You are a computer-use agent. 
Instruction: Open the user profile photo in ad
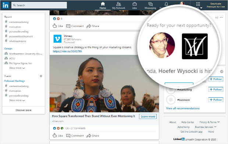[162, 45]
